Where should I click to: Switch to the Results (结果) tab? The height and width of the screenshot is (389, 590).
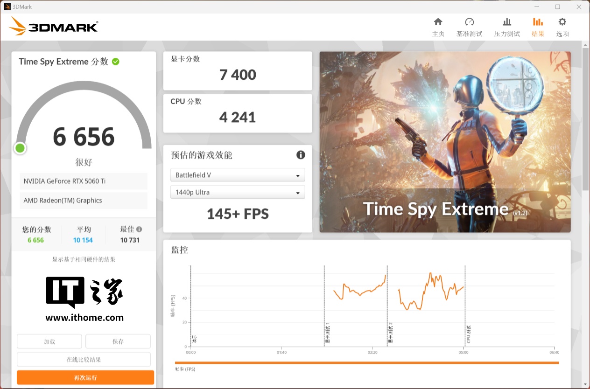(x=538, y=27)
